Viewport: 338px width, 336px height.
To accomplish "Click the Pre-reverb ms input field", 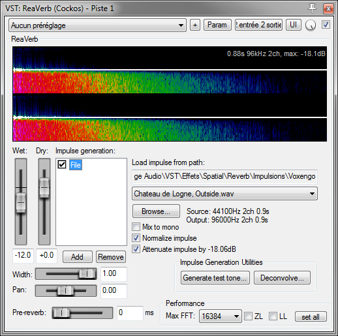I will click(x=130, y=313).
